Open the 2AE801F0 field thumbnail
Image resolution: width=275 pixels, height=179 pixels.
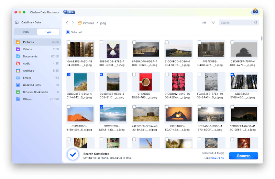[146, 114]
